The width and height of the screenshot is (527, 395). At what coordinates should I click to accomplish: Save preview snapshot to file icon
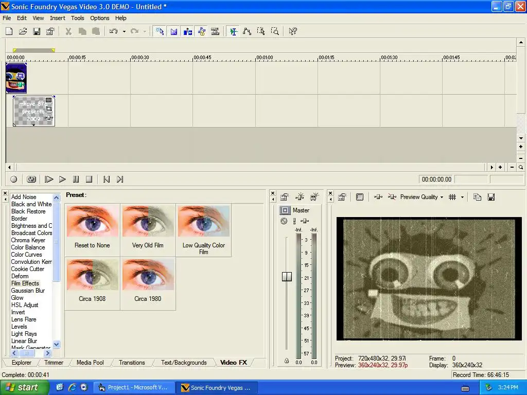click(x=491, y=197)
